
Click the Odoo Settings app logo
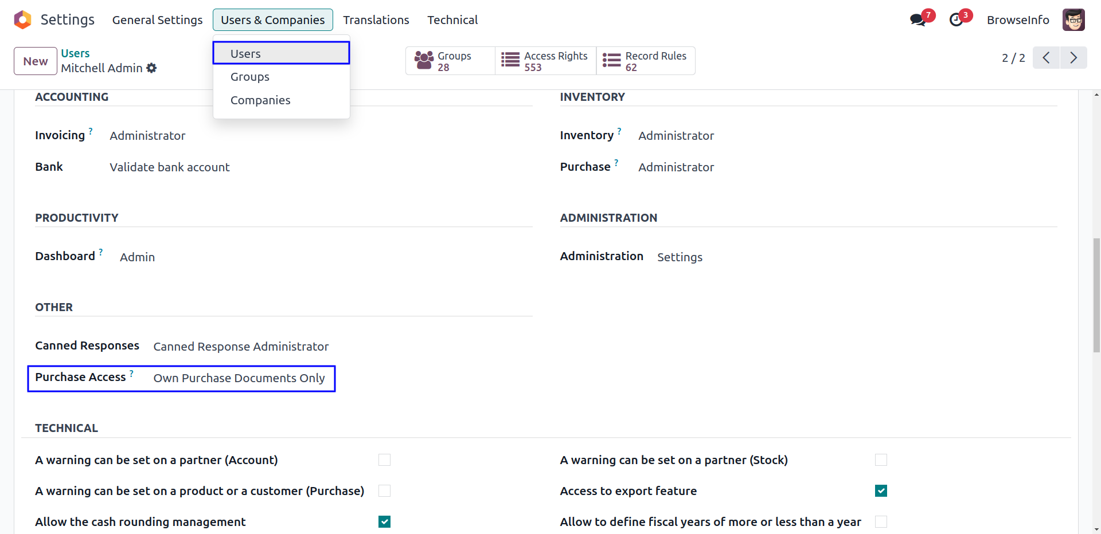22,20
